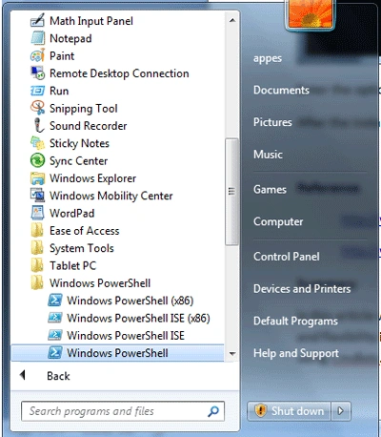The image size is (381, 437).
Task: Click the user account picture
Action: 311,13
